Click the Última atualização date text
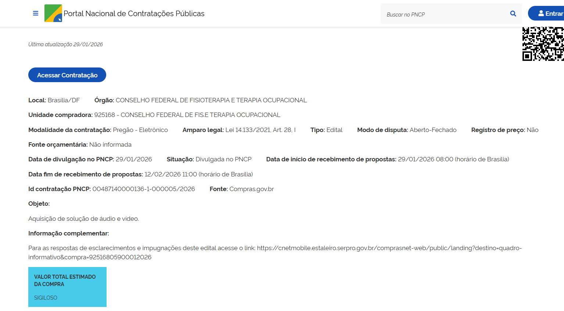 (66, 44)
